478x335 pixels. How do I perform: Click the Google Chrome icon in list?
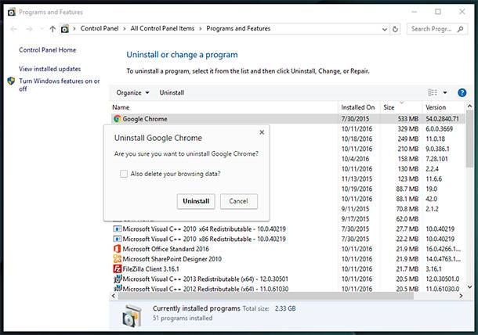tap(117, 119)
